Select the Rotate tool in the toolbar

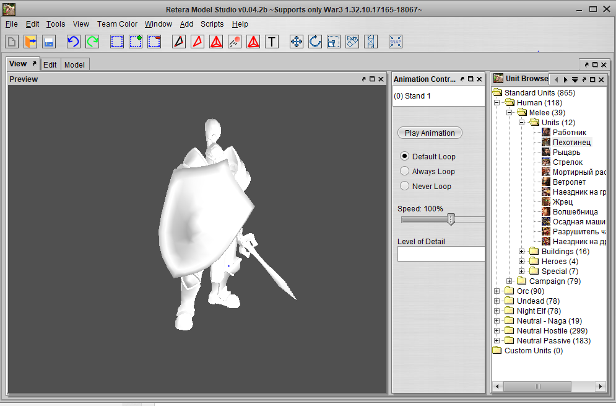pos(315,42)
